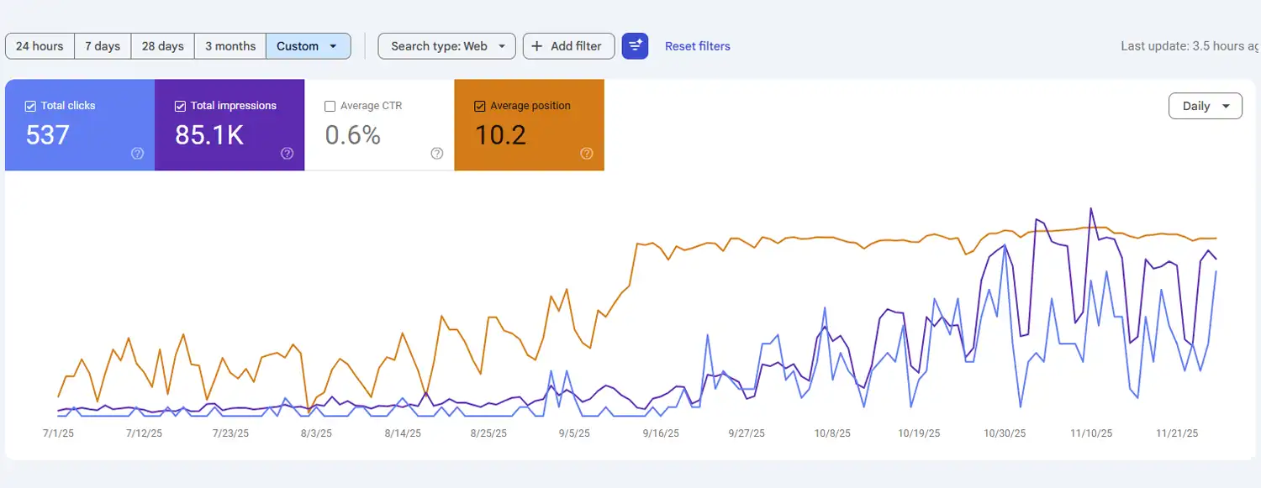Enable the Average CTR checkbox
Image resolution: width=1261 pixels, height=488 pixels.
click(331, 106)
